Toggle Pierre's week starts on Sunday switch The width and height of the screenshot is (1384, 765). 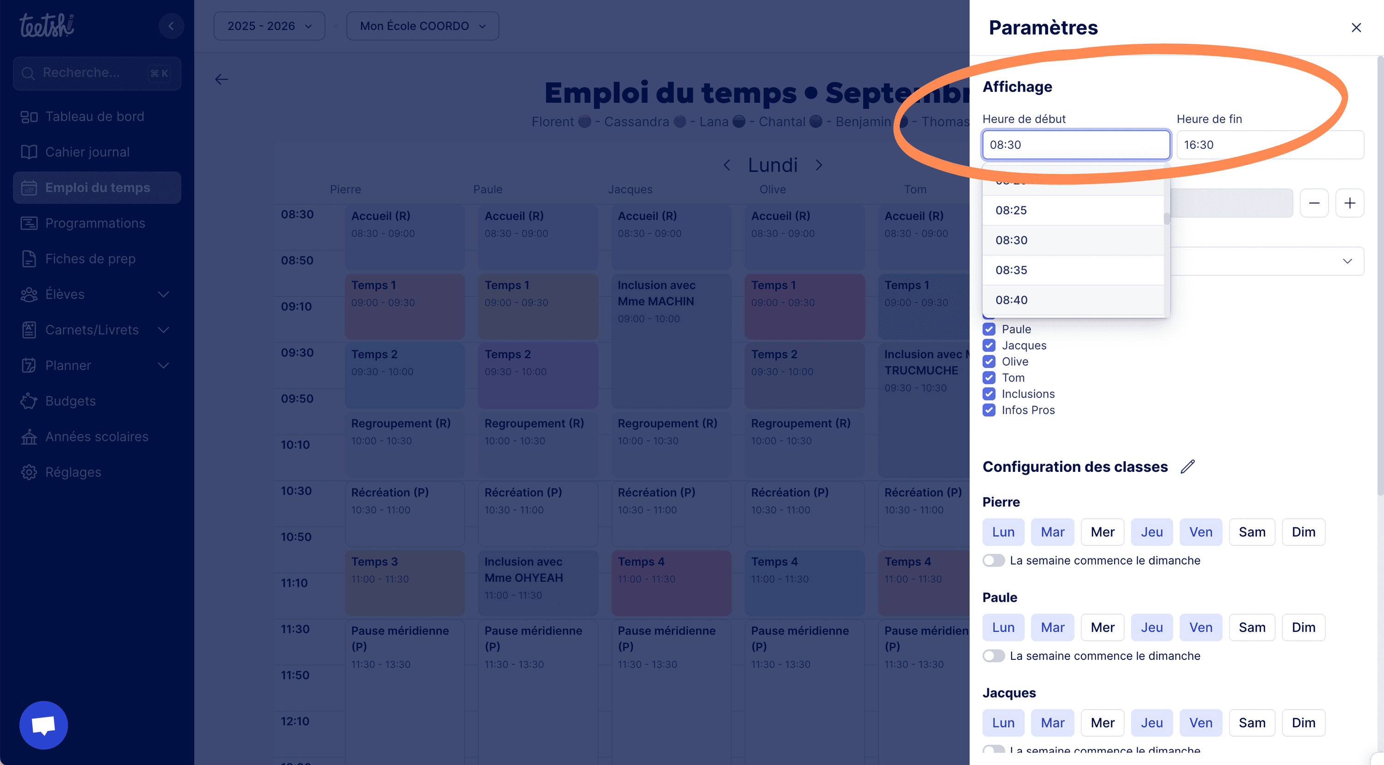click(x=993, y=560)
